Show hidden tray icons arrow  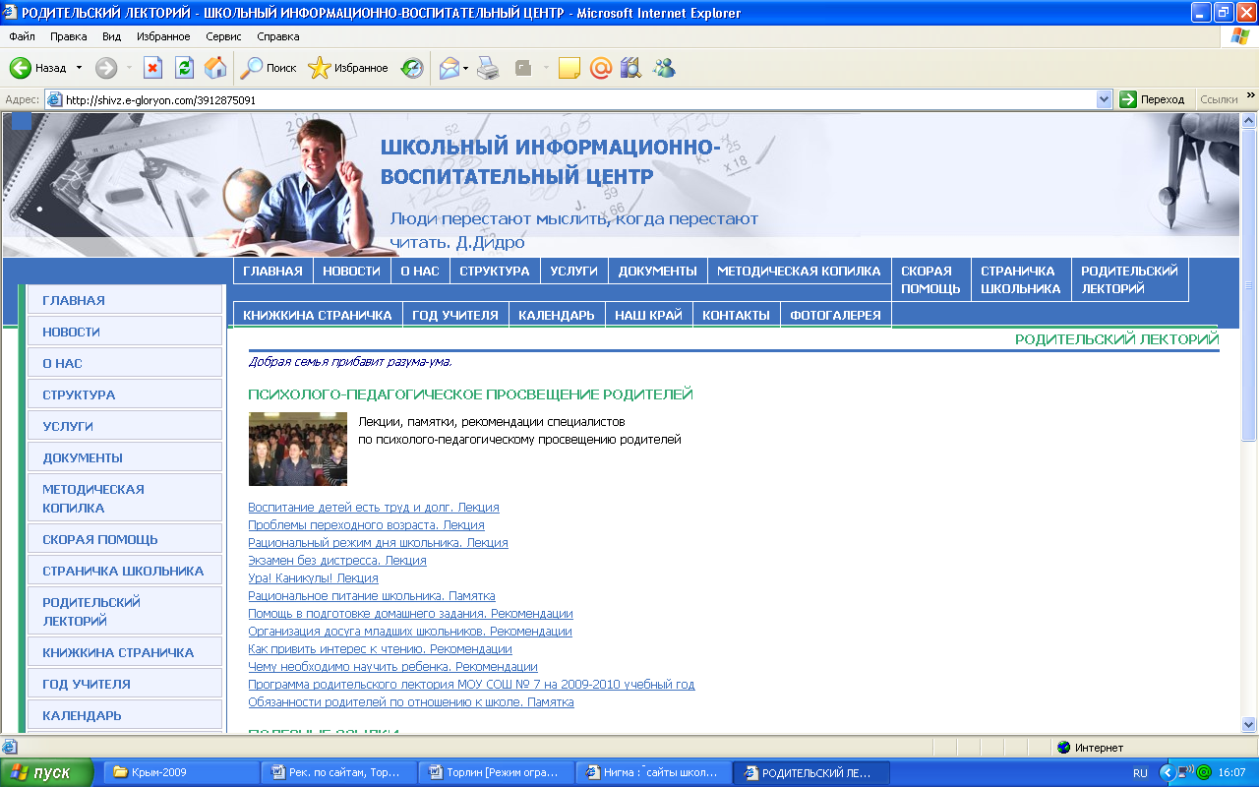coord(1167,772)
